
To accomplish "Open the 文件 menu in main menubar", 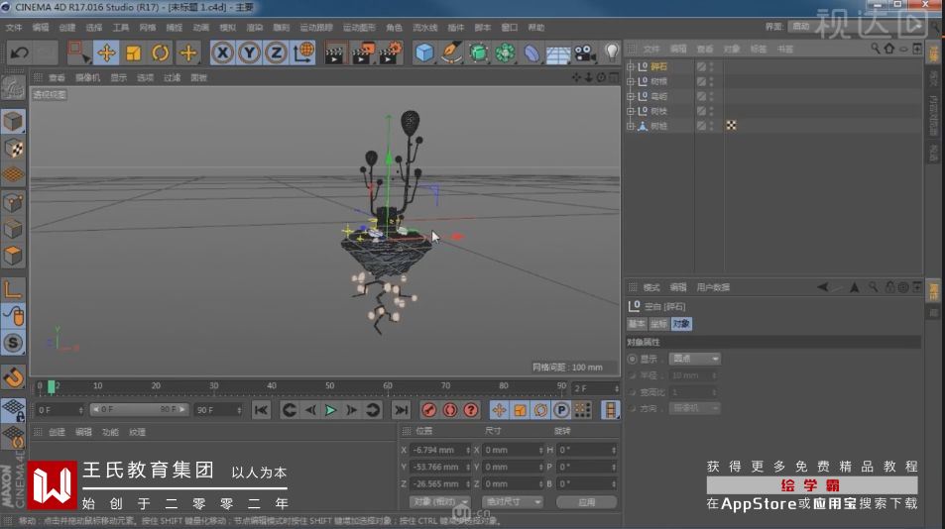I will coord(14,28).
